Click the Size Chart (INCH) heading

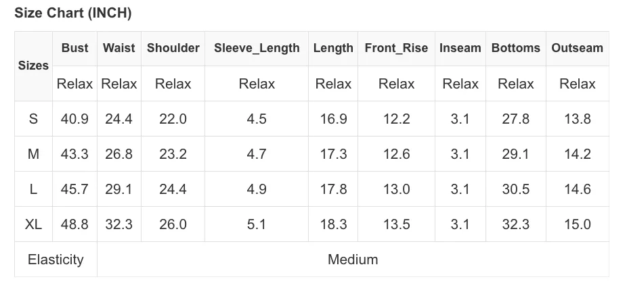72,13
